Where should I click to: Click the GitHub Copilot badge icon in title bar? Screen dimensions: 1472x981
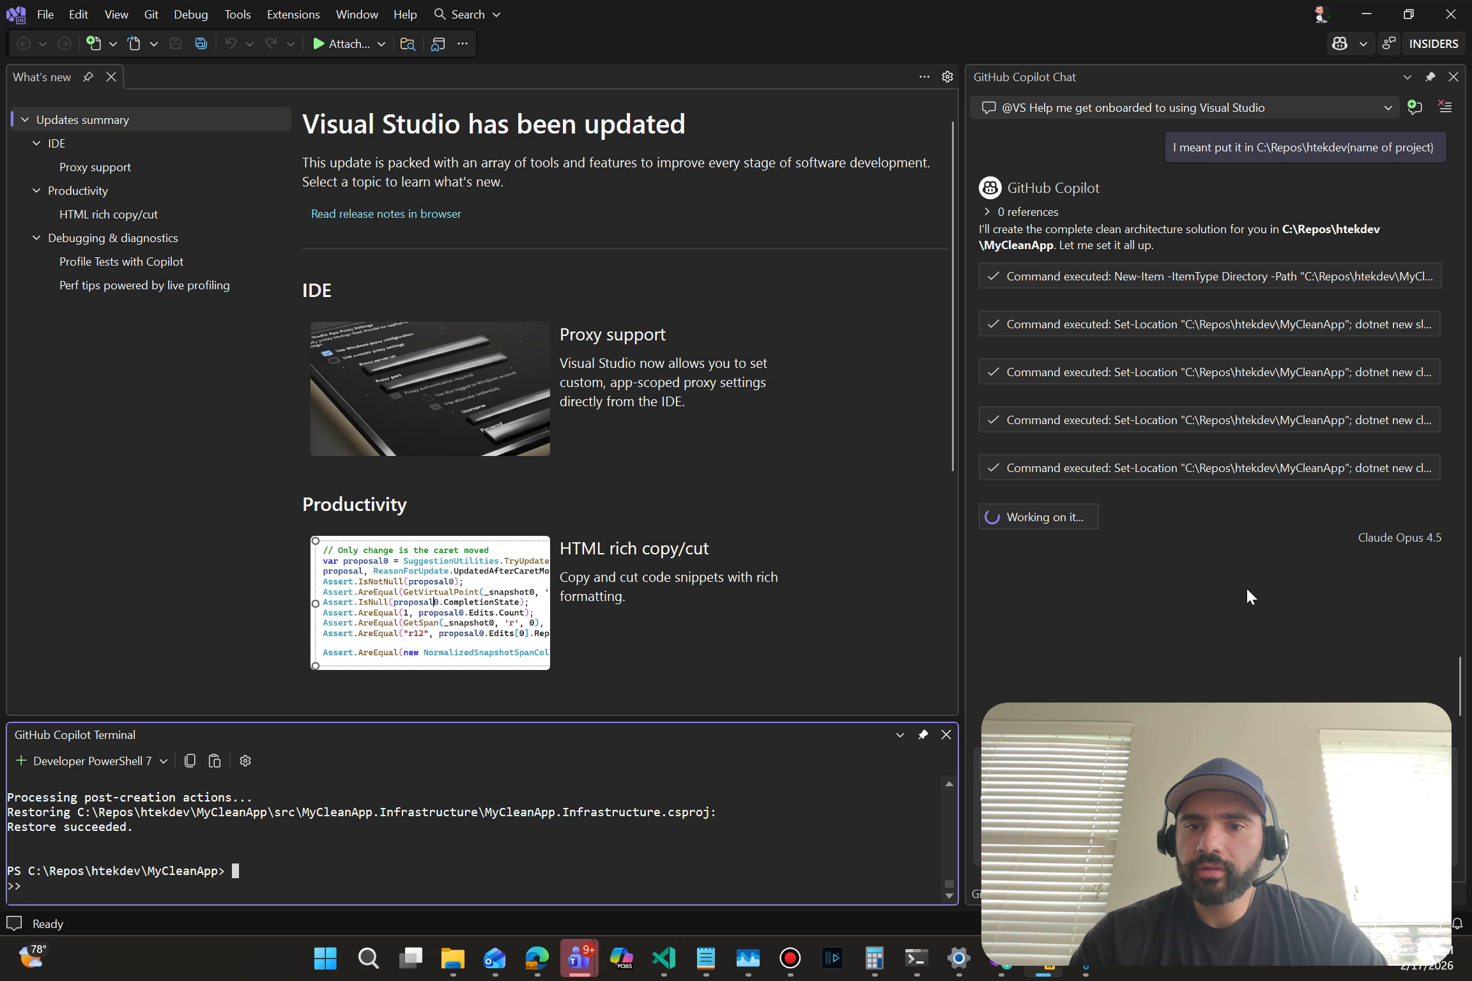click(1340, 43)
